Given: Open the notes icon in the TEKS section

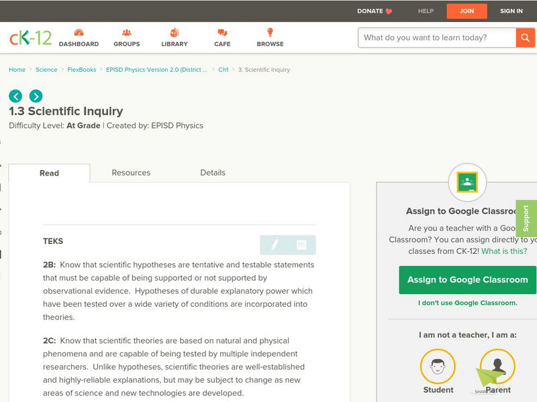Looking at the screenshot, I should pyautogui.click(x=300, y=245).
